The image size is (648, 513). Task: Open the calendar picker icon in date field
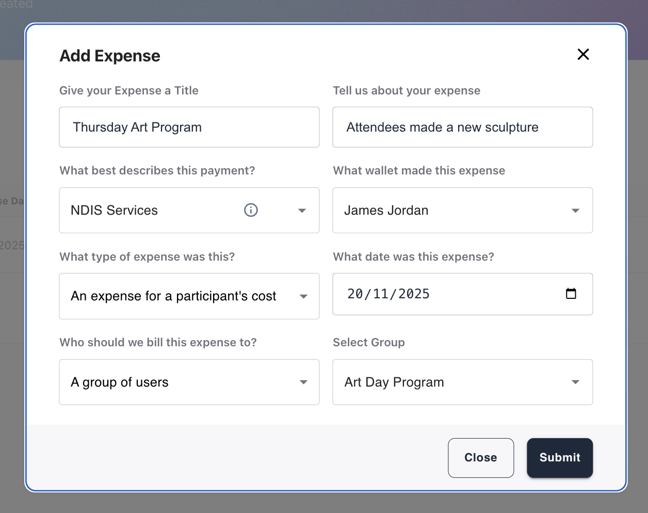click(571, 294)
